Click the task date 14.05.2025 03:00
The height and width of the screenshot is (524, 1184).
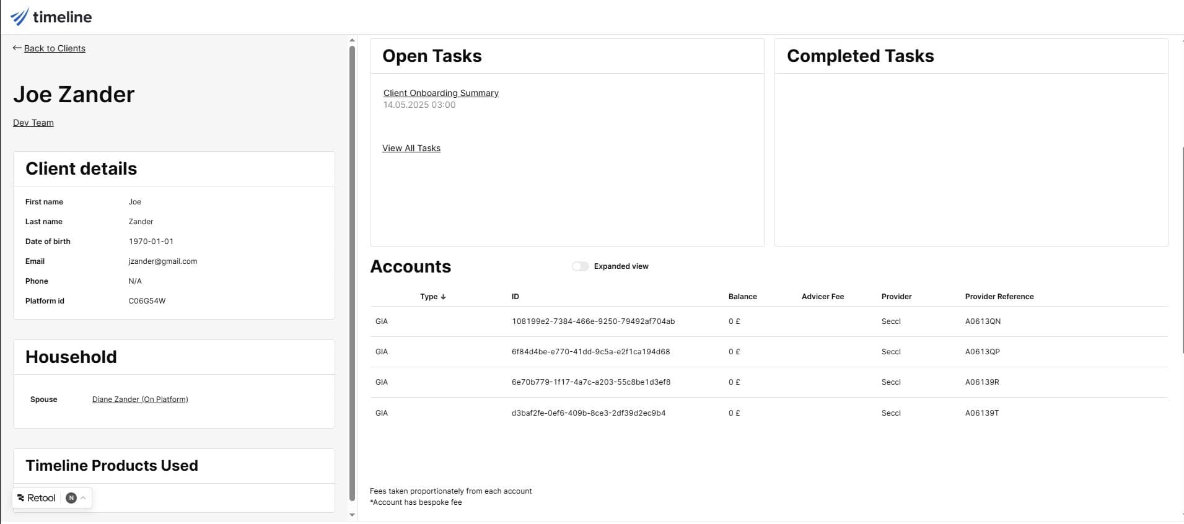419,105
